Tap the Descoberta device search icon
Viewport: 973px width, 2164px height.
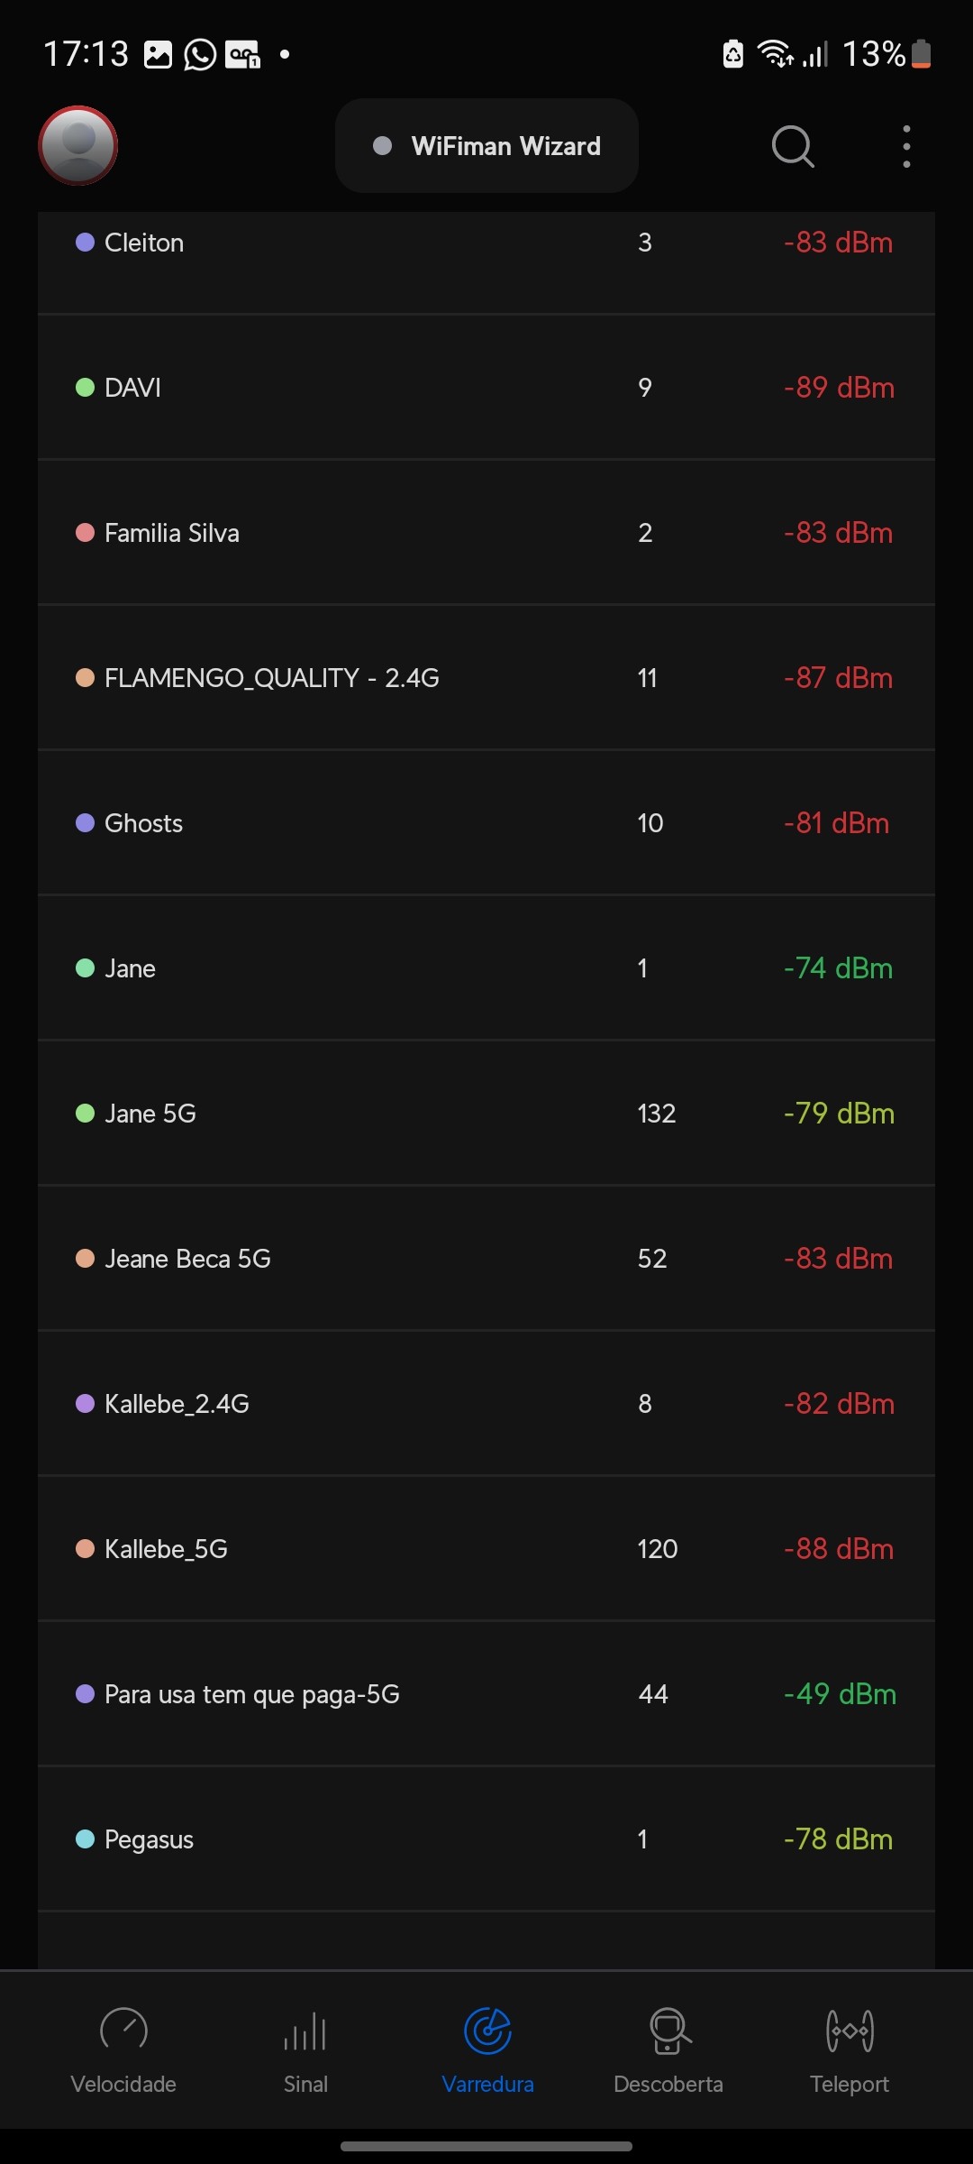(668, 2031)
